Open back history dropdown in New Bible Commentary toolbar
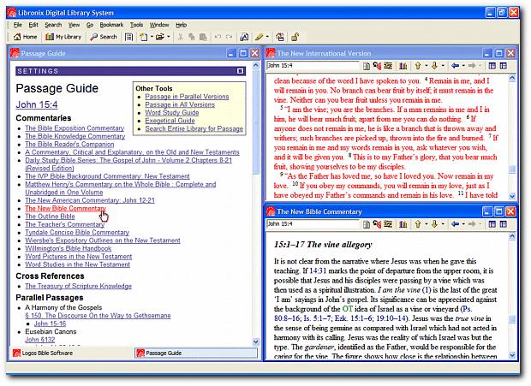The image size is (531, 386). coord(463,224)
